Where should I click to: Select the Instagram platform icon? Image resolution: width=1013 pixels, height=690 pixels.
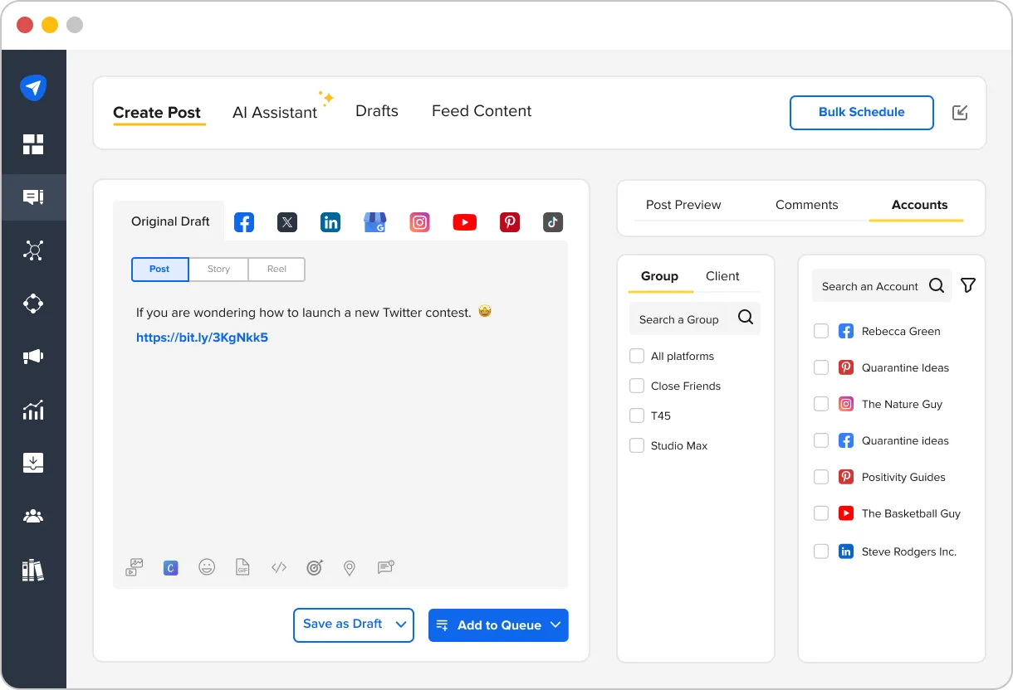419,221
